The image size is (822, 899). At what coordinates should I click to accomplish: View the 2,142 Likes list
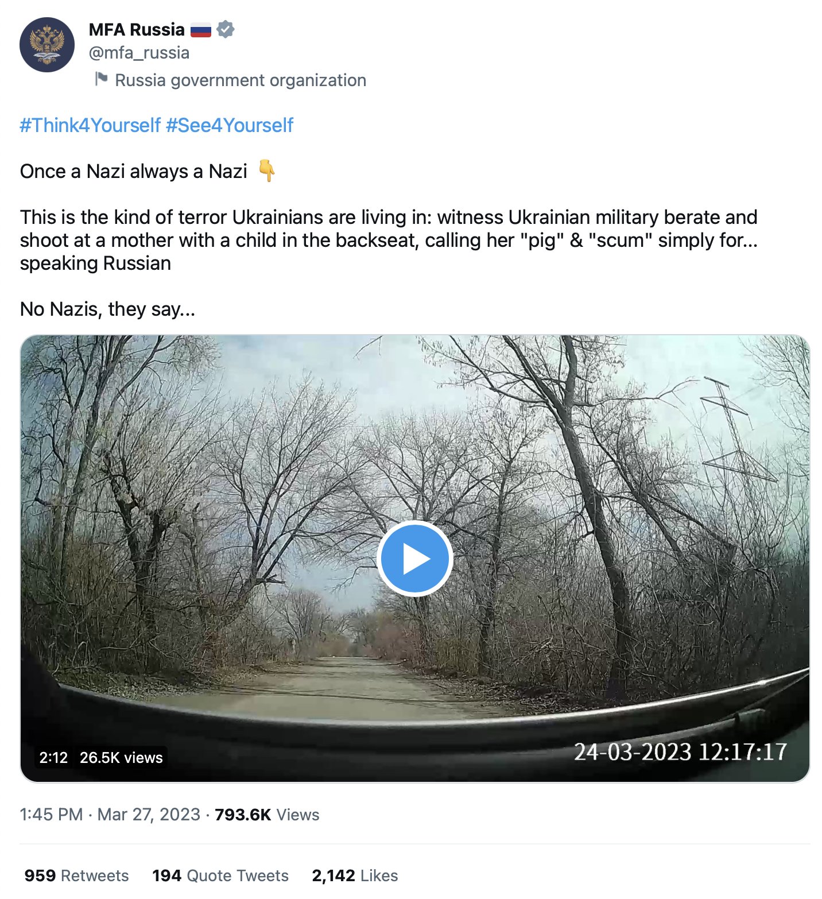coord(355,875)
